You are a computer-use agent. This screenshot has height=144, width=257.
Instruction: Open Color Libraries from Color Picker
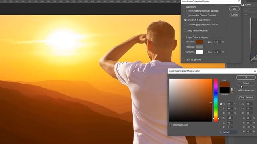(x=246, y=97)
